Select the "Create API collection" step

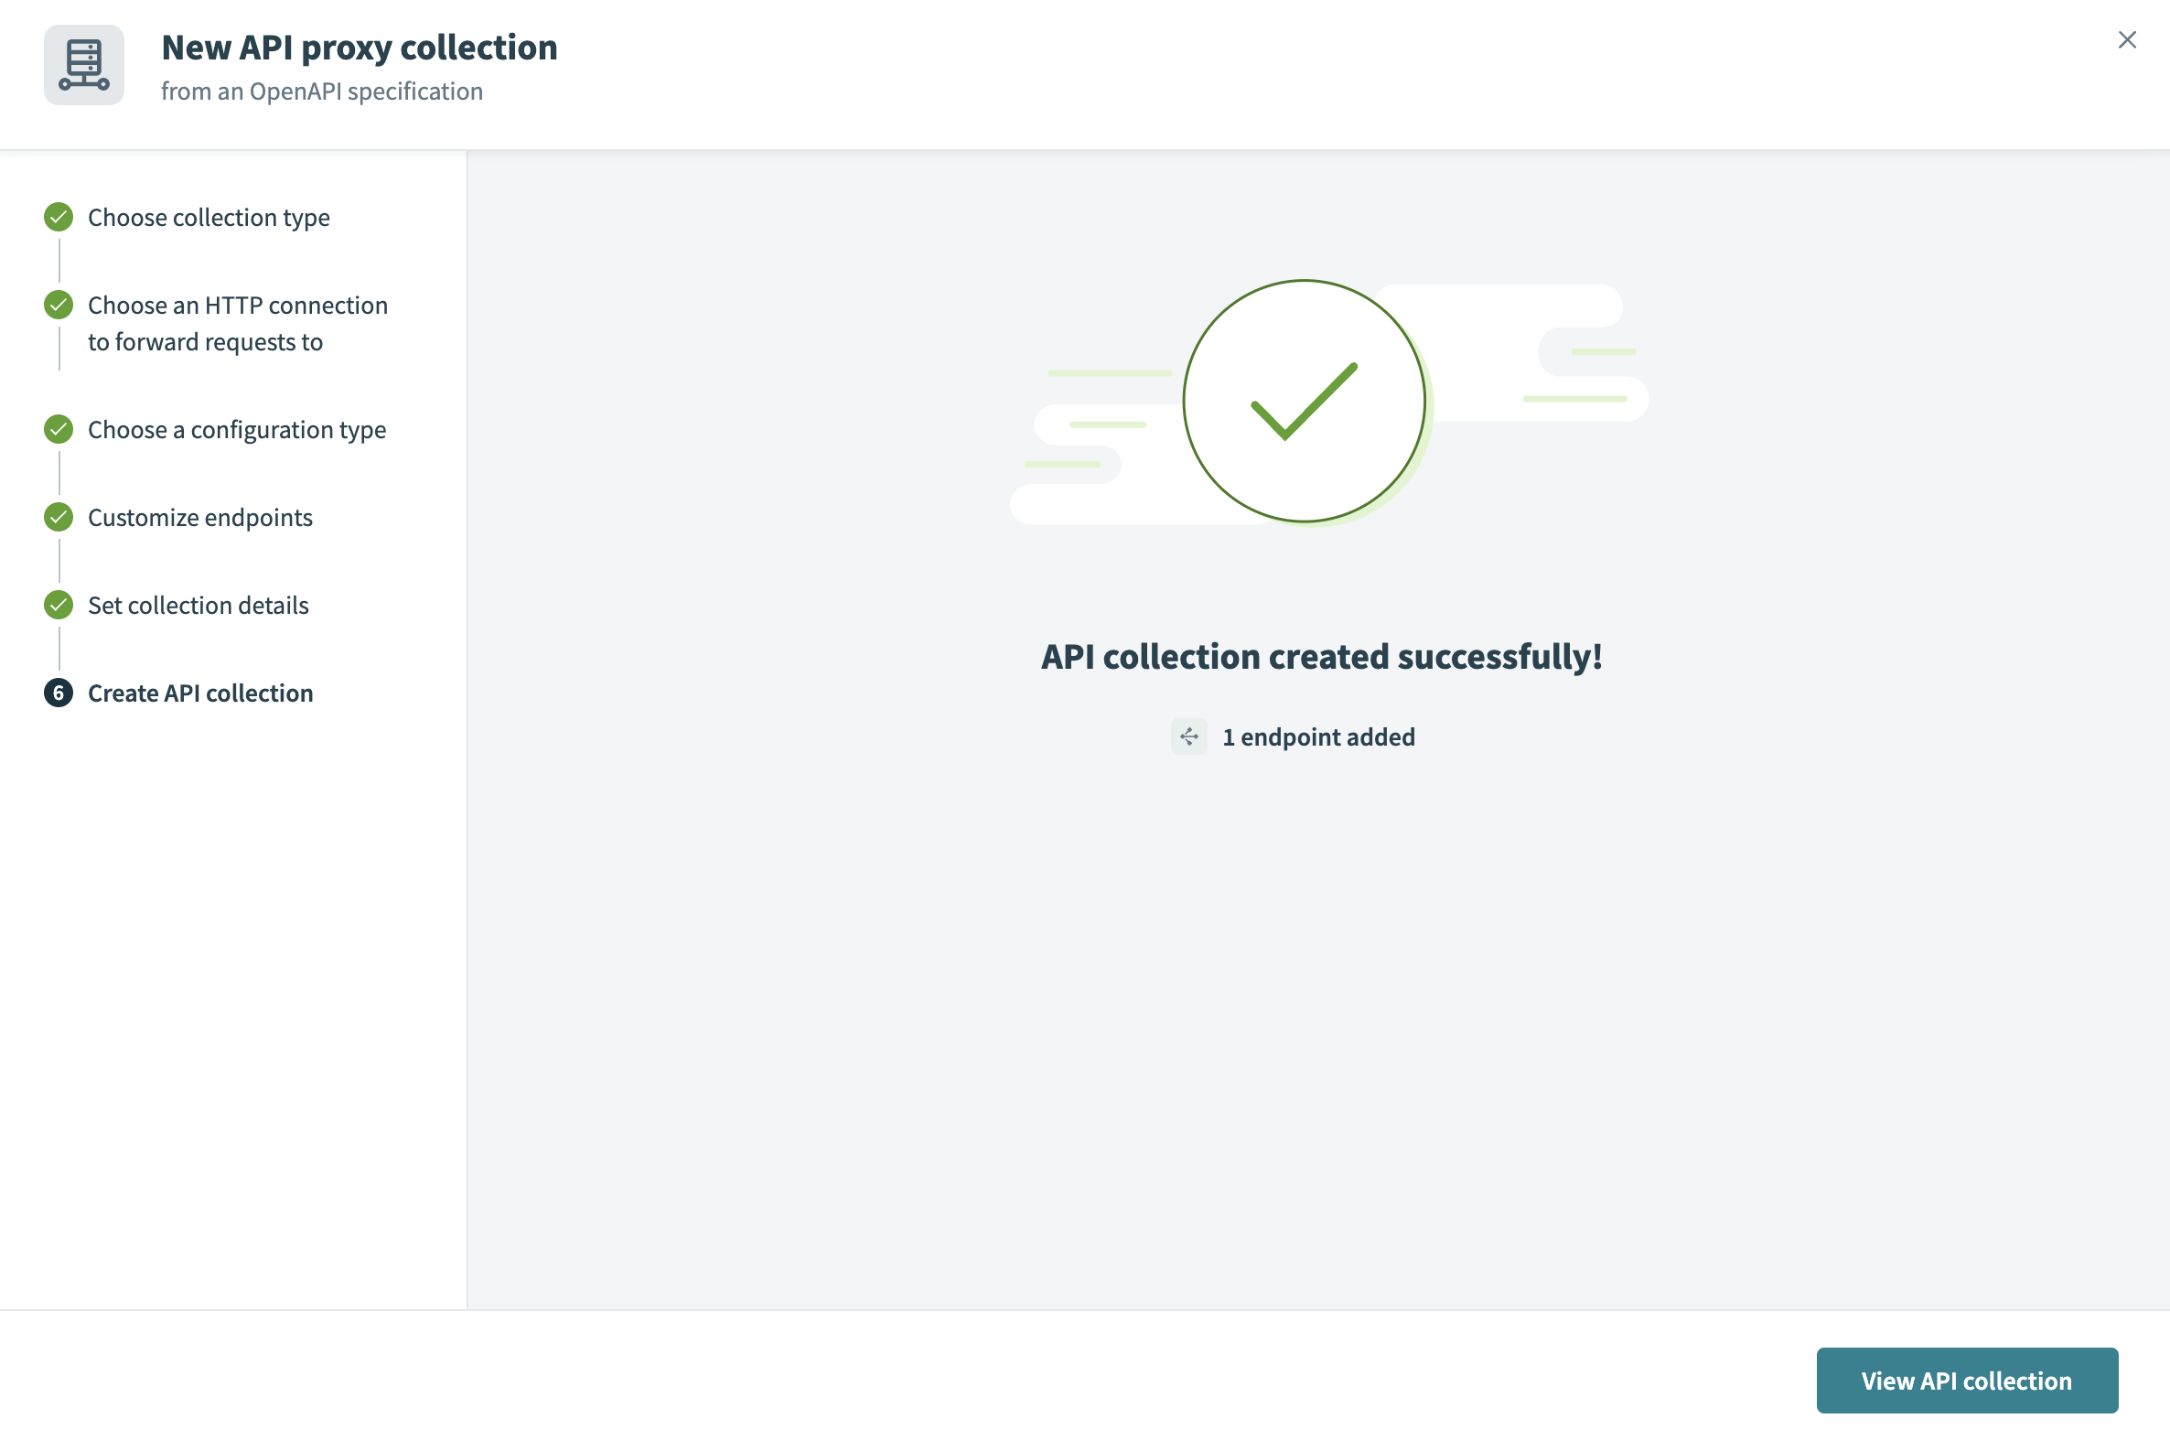[200, 693]
